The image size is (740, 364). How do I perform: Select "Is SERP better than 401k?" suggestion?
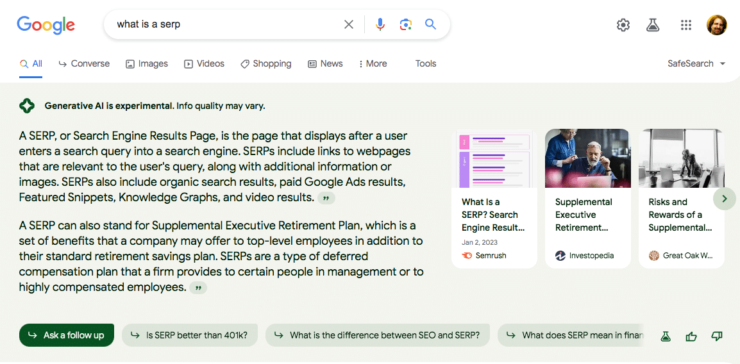click(189, 335)
